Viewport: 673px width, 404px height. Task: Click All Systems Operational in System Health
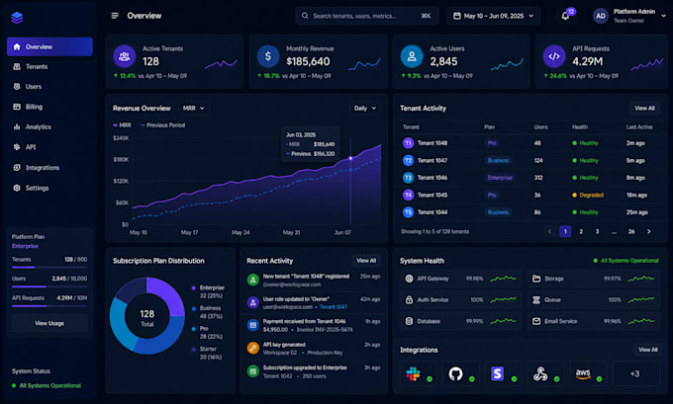click(x=625, y=261)
